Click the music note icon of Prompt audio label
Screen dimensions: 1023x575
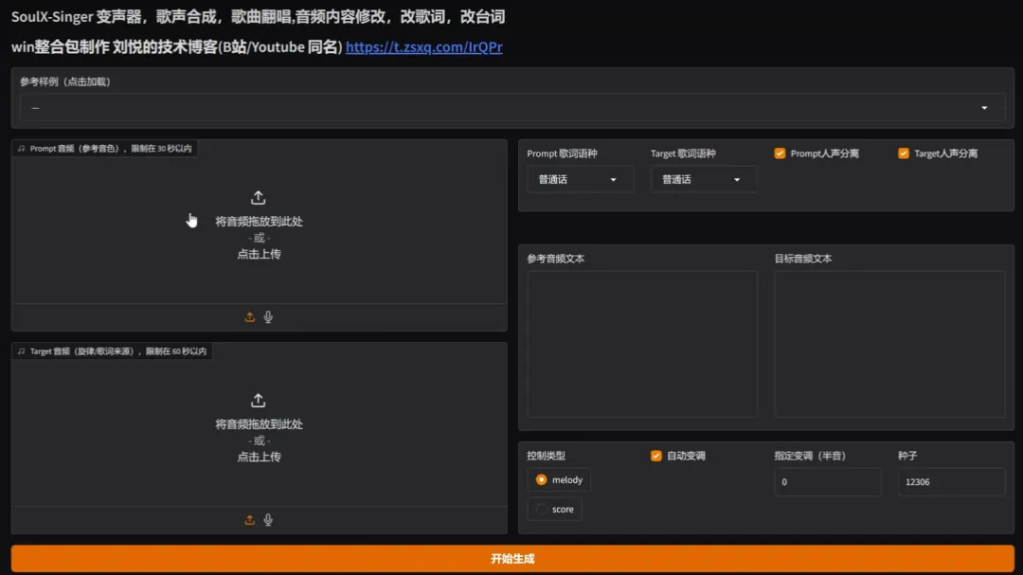(22, 149)
